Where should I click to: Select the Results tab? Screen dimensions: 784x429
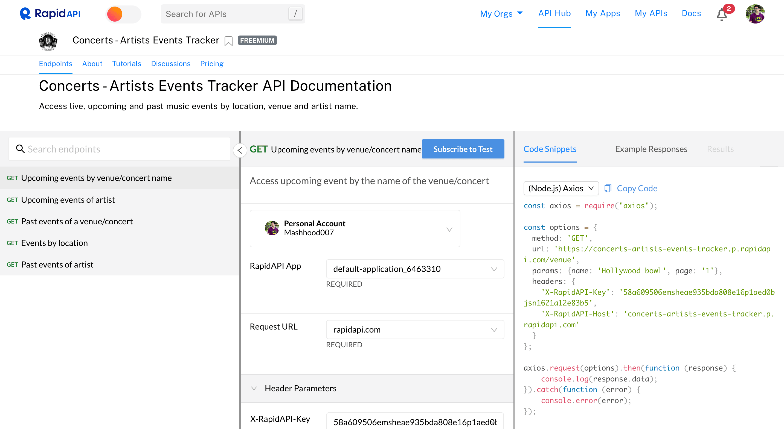click(x=720, y=149)
